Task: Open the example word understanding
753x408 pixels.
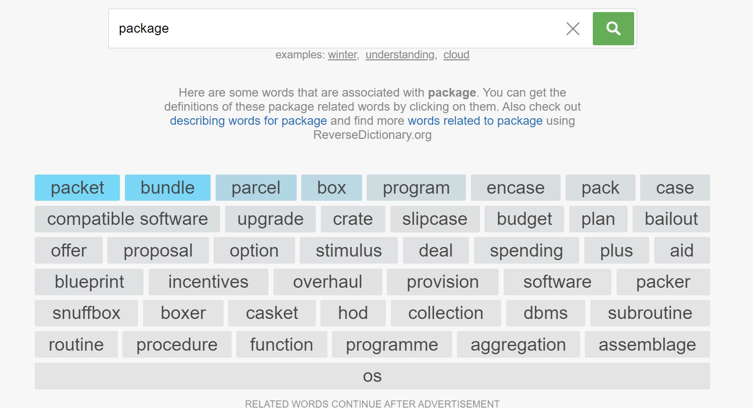Action: (x=399, y=54)
